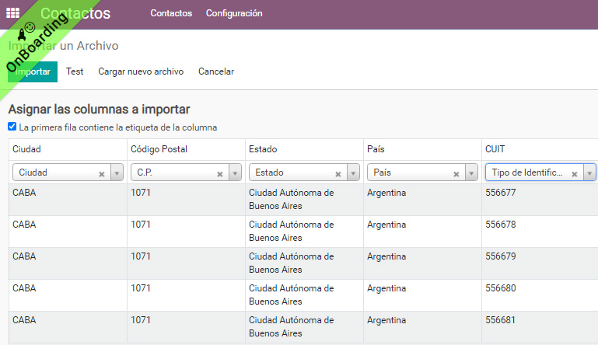Uncheck 'La primera fila contiene la etiqueta' checkbox
Screen dimensions: 598x345
[x=12, y=127]
